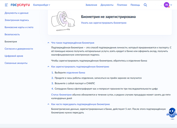Expand the profile dropdown arrow

(171, 5)
